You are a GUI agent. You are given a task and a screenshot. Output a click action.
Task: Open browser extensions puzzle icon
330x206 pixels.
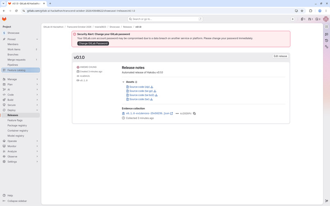[310, 11]
